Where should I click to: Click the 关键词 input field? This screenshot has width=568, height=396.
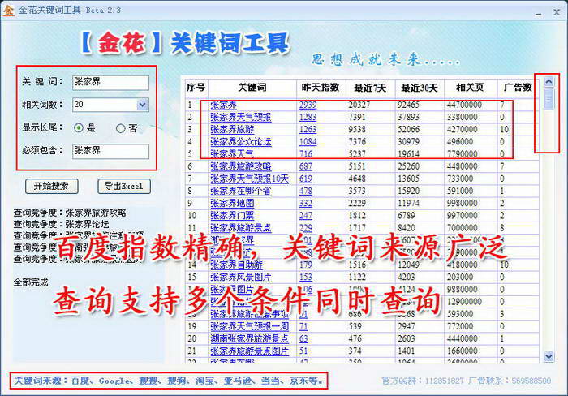(x=110, y=82)
